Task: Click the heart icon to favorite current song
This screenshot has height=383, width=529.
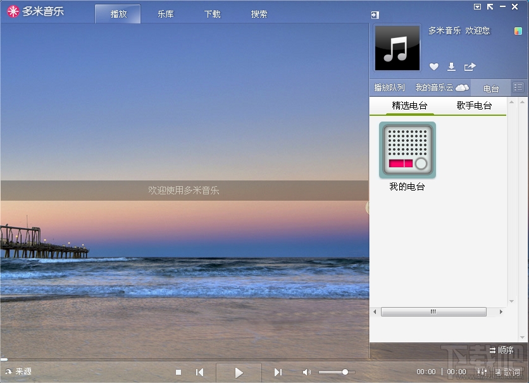Action: point(434,67)
